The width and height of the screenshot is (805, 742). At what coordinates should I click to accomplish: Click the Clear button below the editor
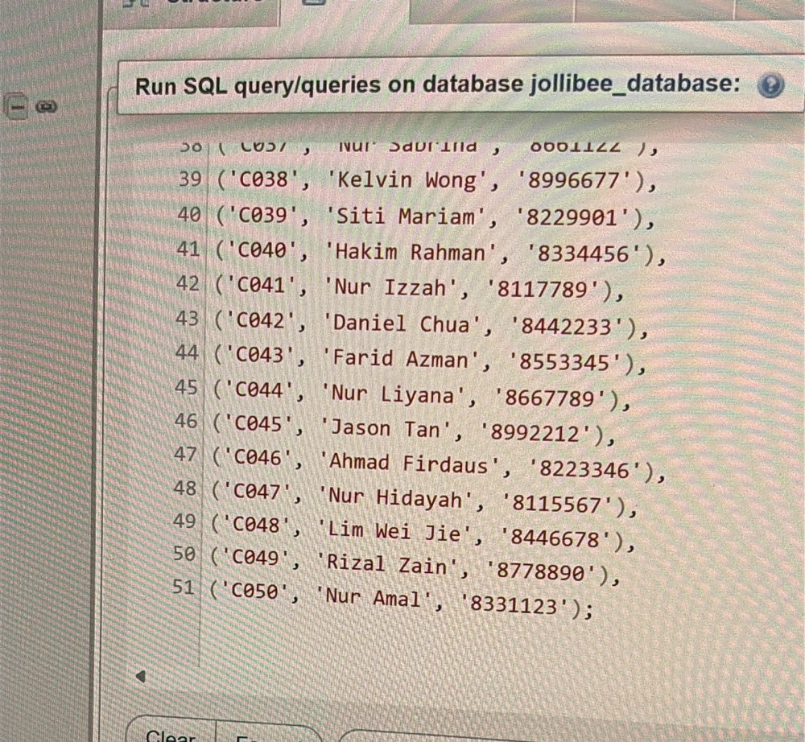point(171,732)
